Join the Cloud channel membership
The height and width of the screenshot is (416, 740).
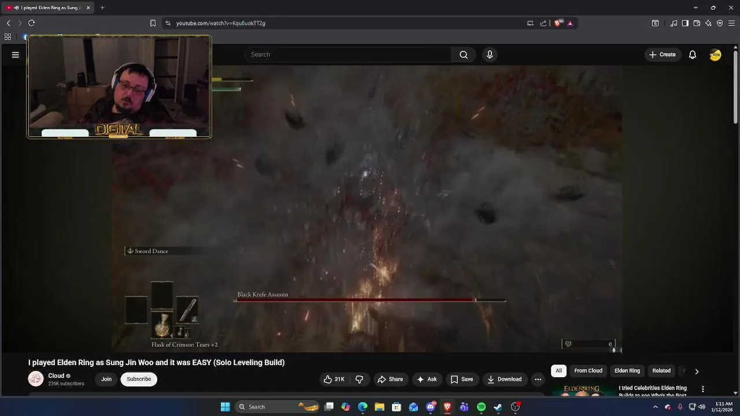click(x=106, y=379)
